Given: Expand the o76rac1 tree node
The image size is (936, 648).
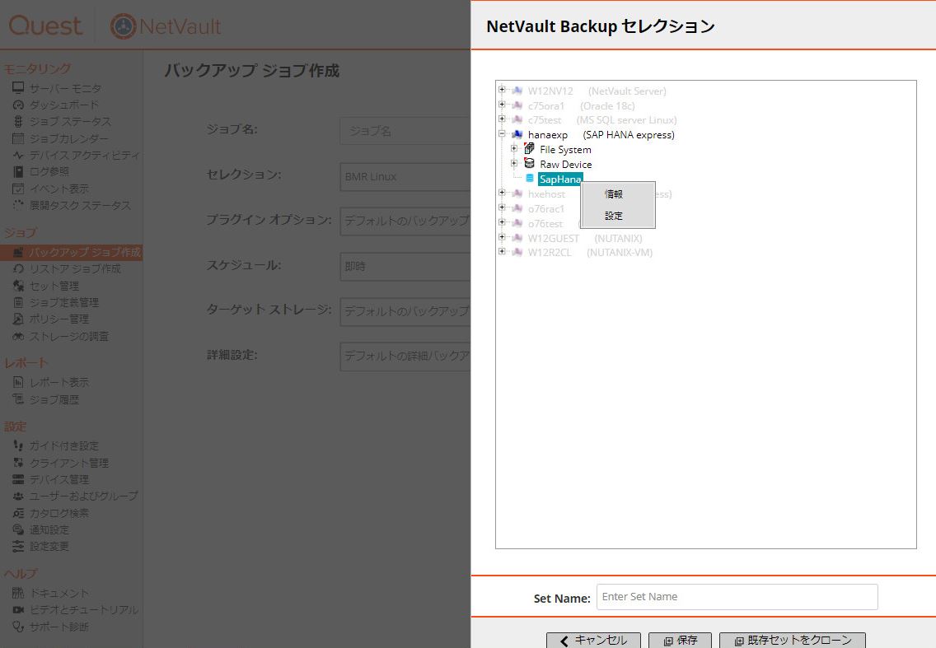Looking at the screenshot, I should [502, 207].
